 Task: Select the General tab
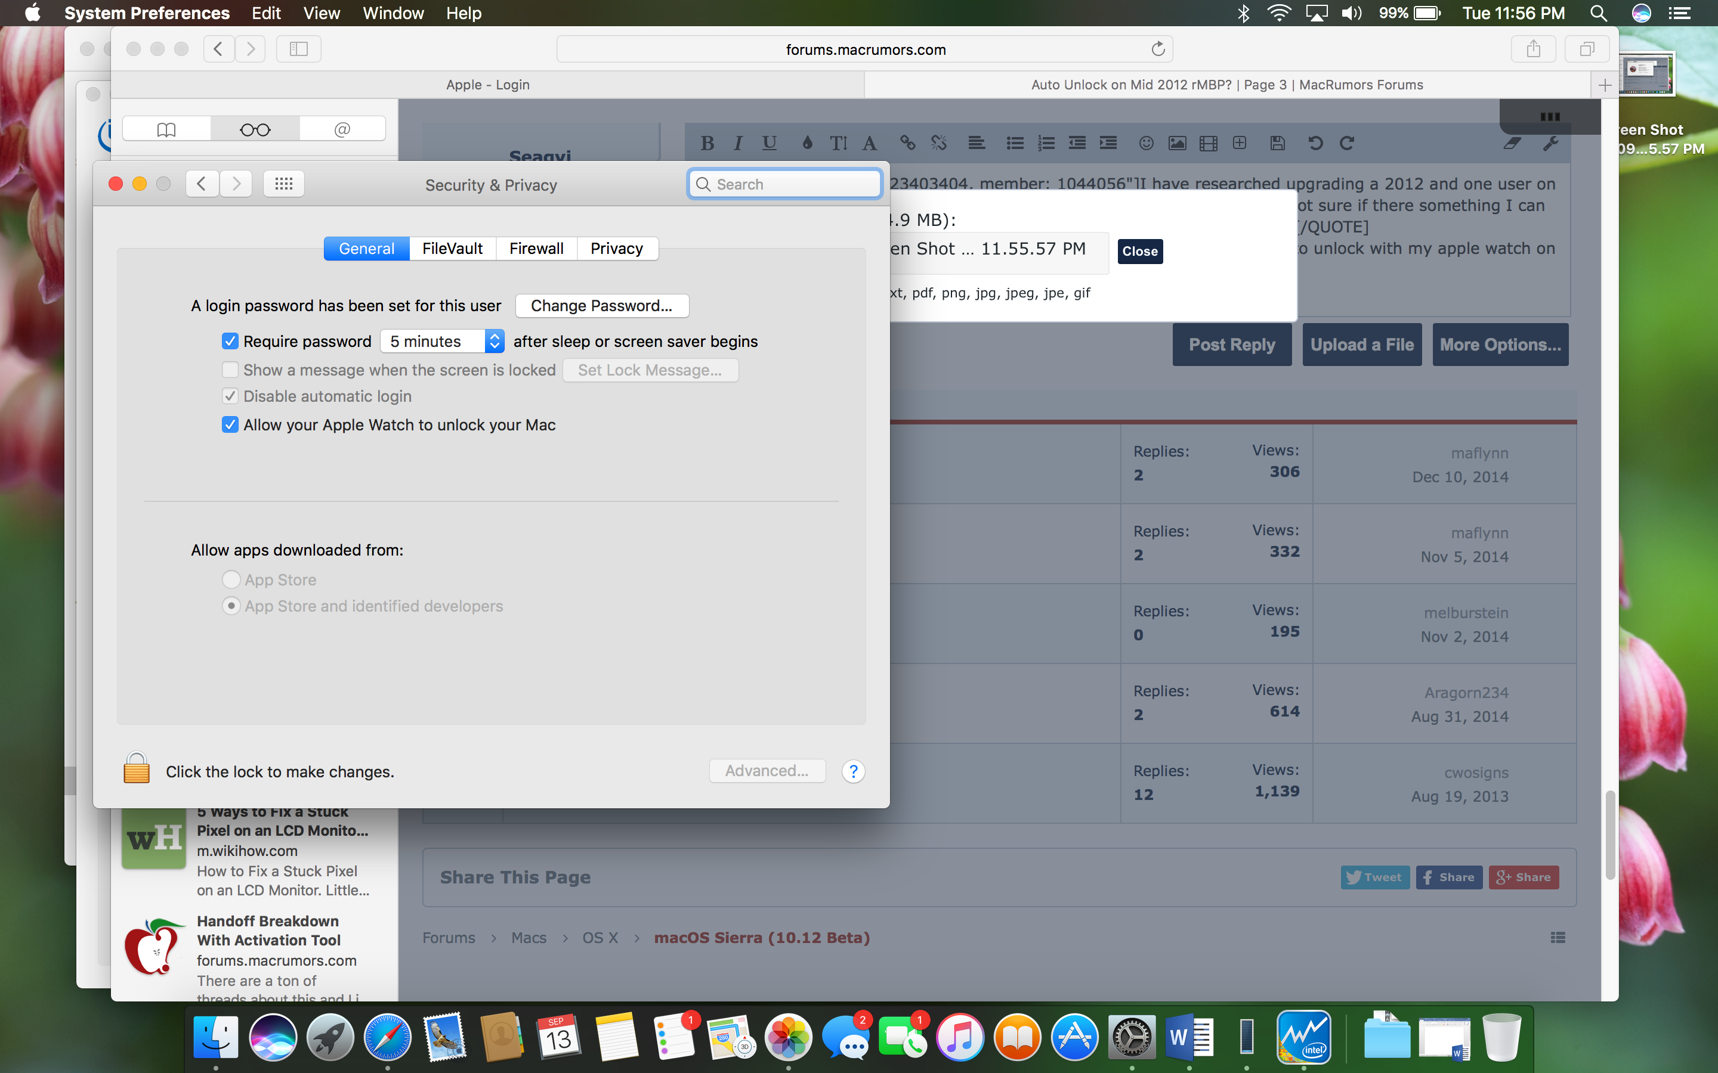pos(366,249)
